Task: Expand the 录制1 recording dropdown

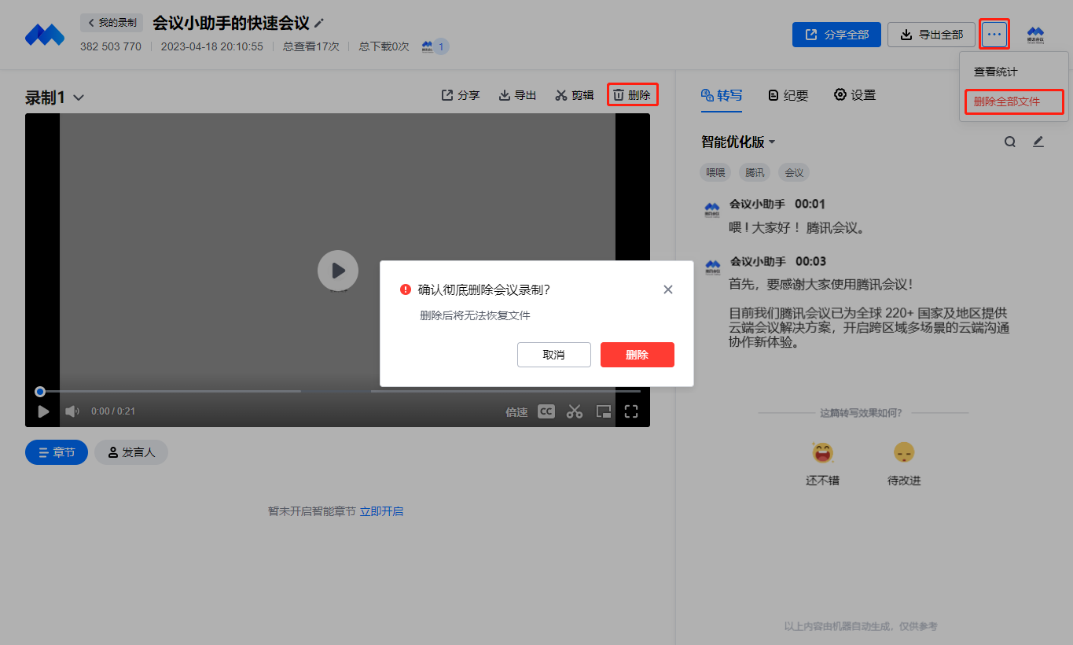Action: (x=79, y=98)
